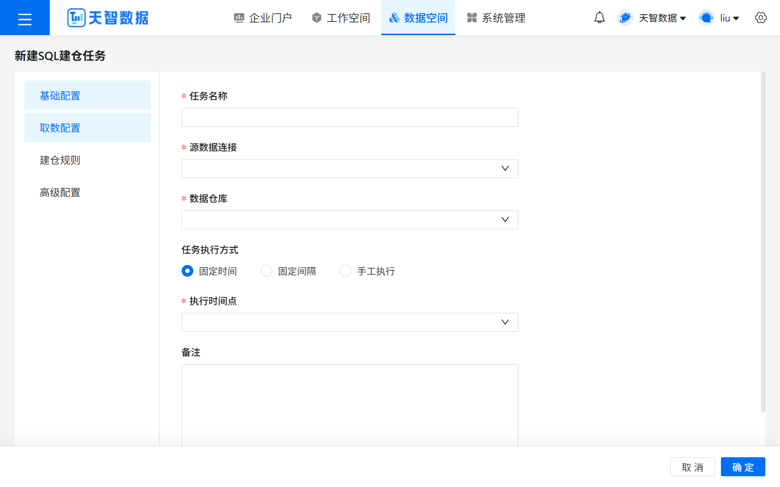Image resolution: width=780 pixels, height=487 pixels.
Task: Expand the 执行时间点 dropdown
Action: click(349, 322)
